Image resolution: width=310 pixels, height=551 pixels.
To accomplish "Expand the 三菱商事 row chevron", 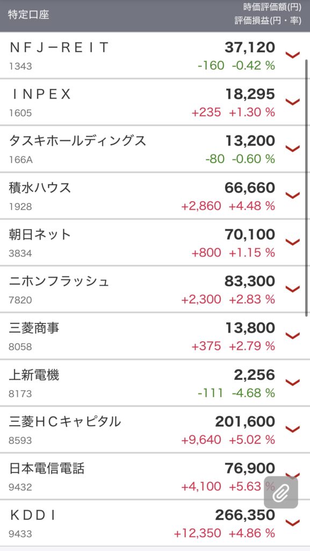I will point(292,335).
